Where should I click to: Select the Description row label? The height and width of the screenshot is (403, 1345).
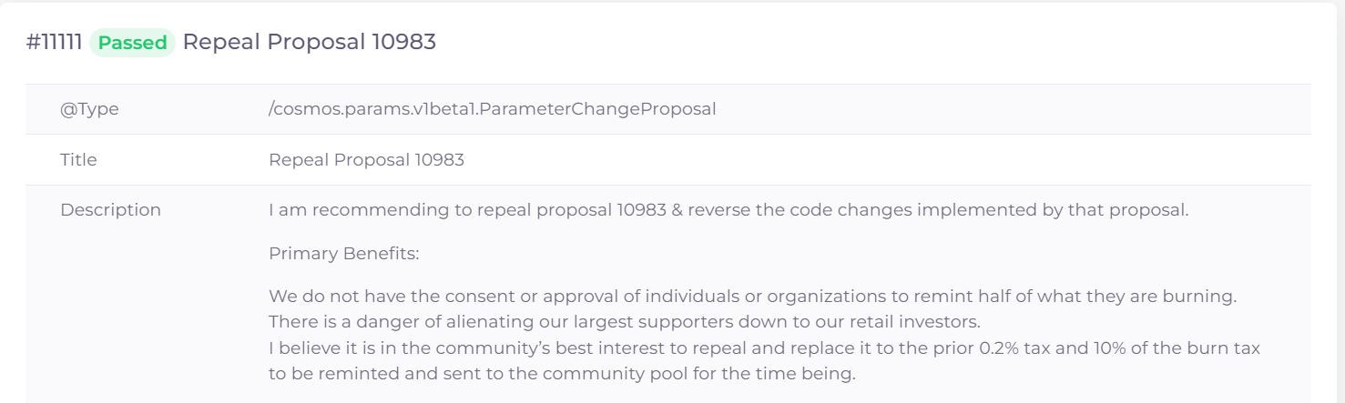click(110, 210)
